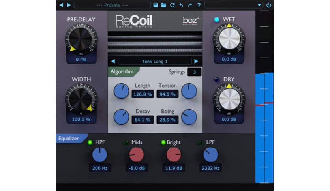
Task: Edit the 2332 Hz LPF value
Action: pyautogui.click(x=211, y=168)
